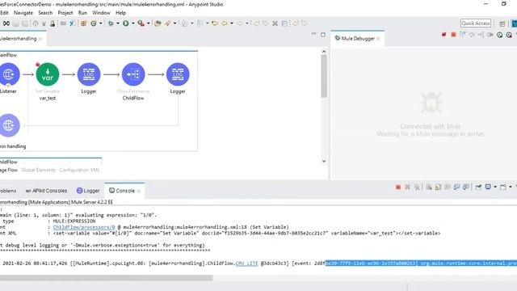Close the Console tab
This screenshot has height=291, width=517.
139,191
